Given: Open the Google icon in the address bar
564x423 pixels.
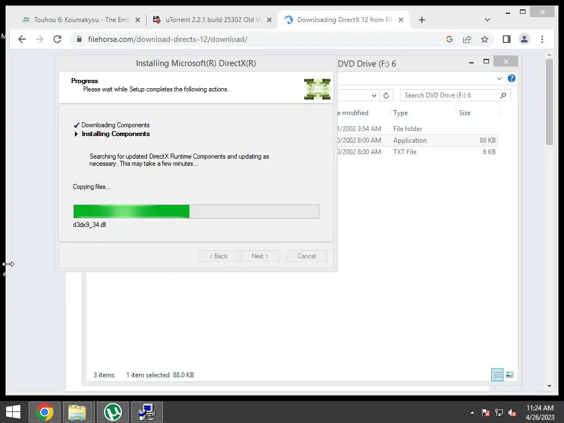Looking at the screenshot, I should click(449, 39).
